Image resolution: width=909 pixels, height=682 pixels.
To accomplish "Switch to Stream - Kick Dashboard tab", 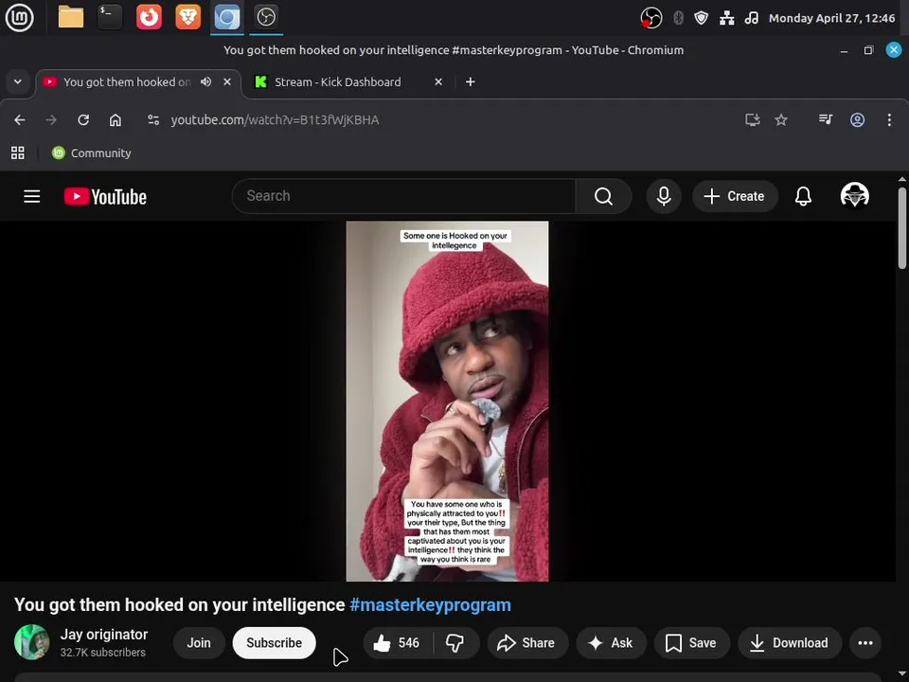I will 337,82.
